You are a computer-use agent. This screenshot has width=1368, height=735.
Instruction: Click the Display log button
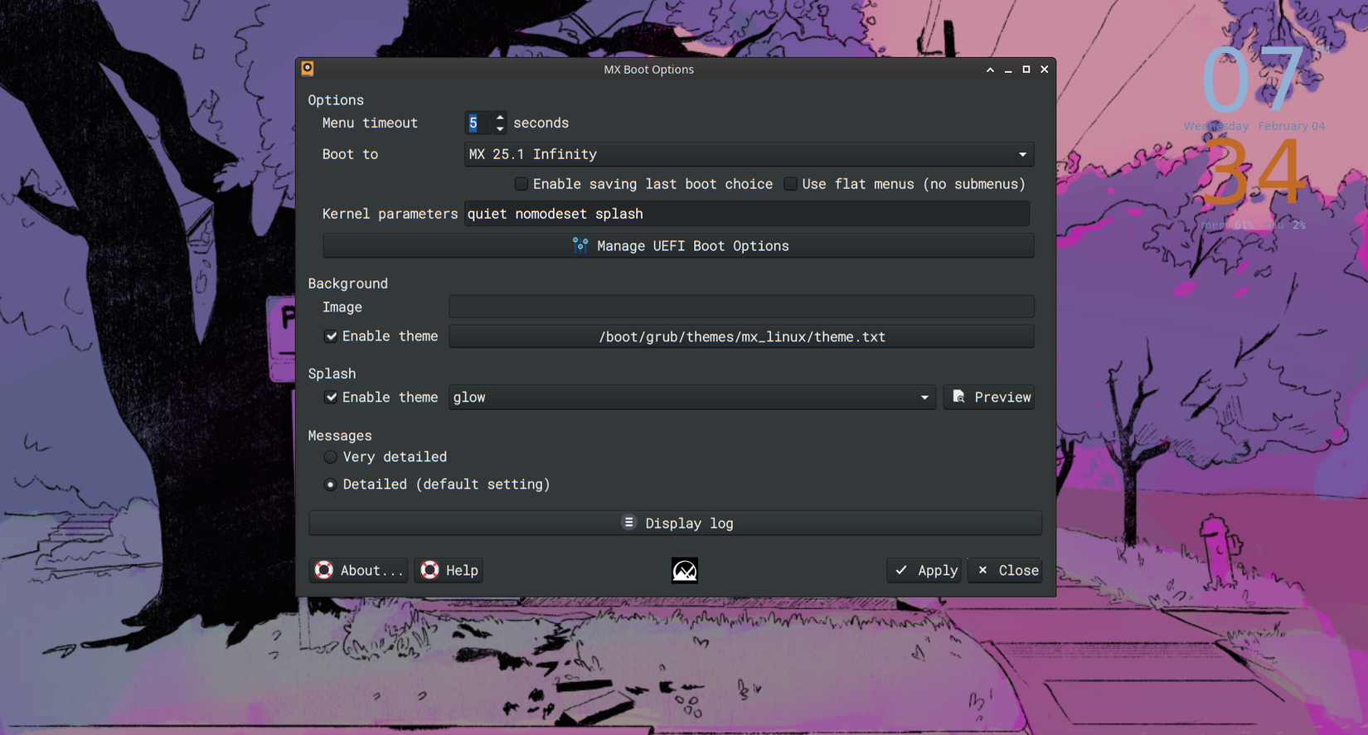tap(675, 523)
